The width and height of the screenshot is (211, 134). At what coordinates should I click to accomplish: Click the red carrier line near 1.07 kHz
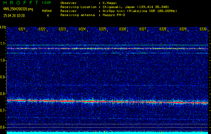(x=107, y=49)
